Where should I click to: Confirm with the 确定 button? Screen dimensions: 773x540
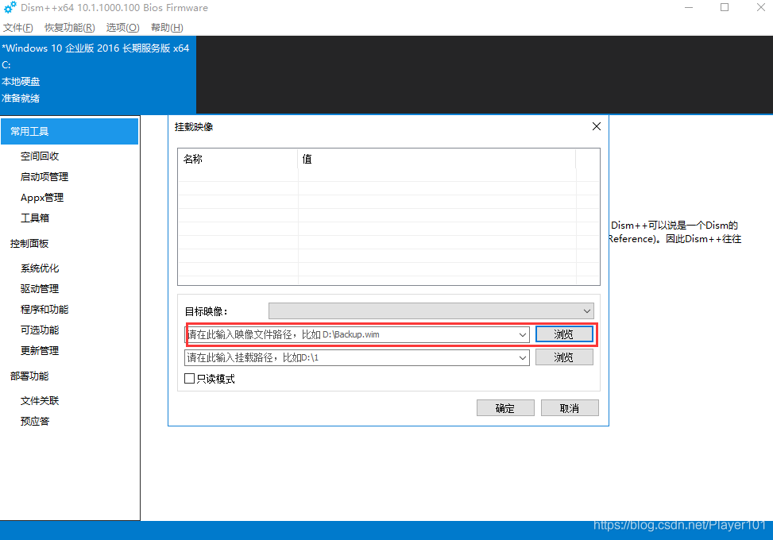[x=504, y=408]
